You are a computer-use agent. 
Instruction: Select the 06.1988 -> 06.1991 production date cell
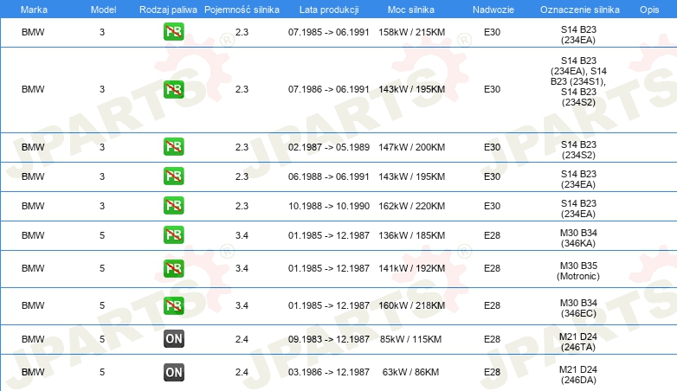point(329,176)
